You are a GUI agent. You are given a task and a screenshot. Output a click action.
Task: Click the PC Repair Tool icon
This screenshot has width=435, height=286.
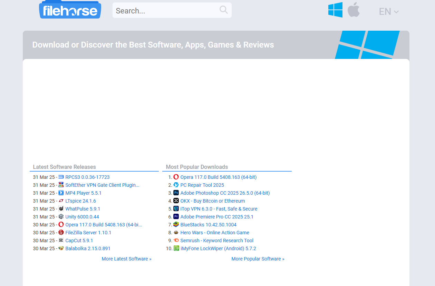coord(176,185)
